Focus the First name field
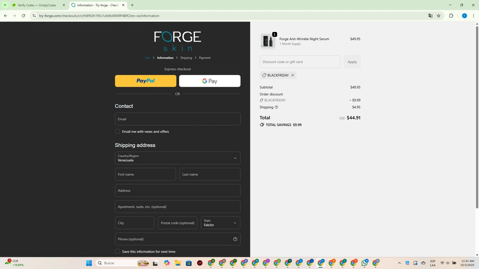 pos(145,174)
